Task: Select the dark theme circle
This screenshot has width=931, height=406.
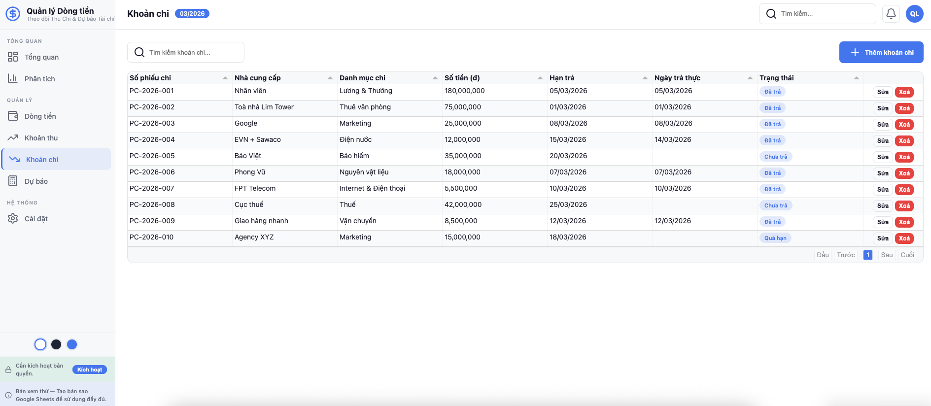Action: coord(56,344)
